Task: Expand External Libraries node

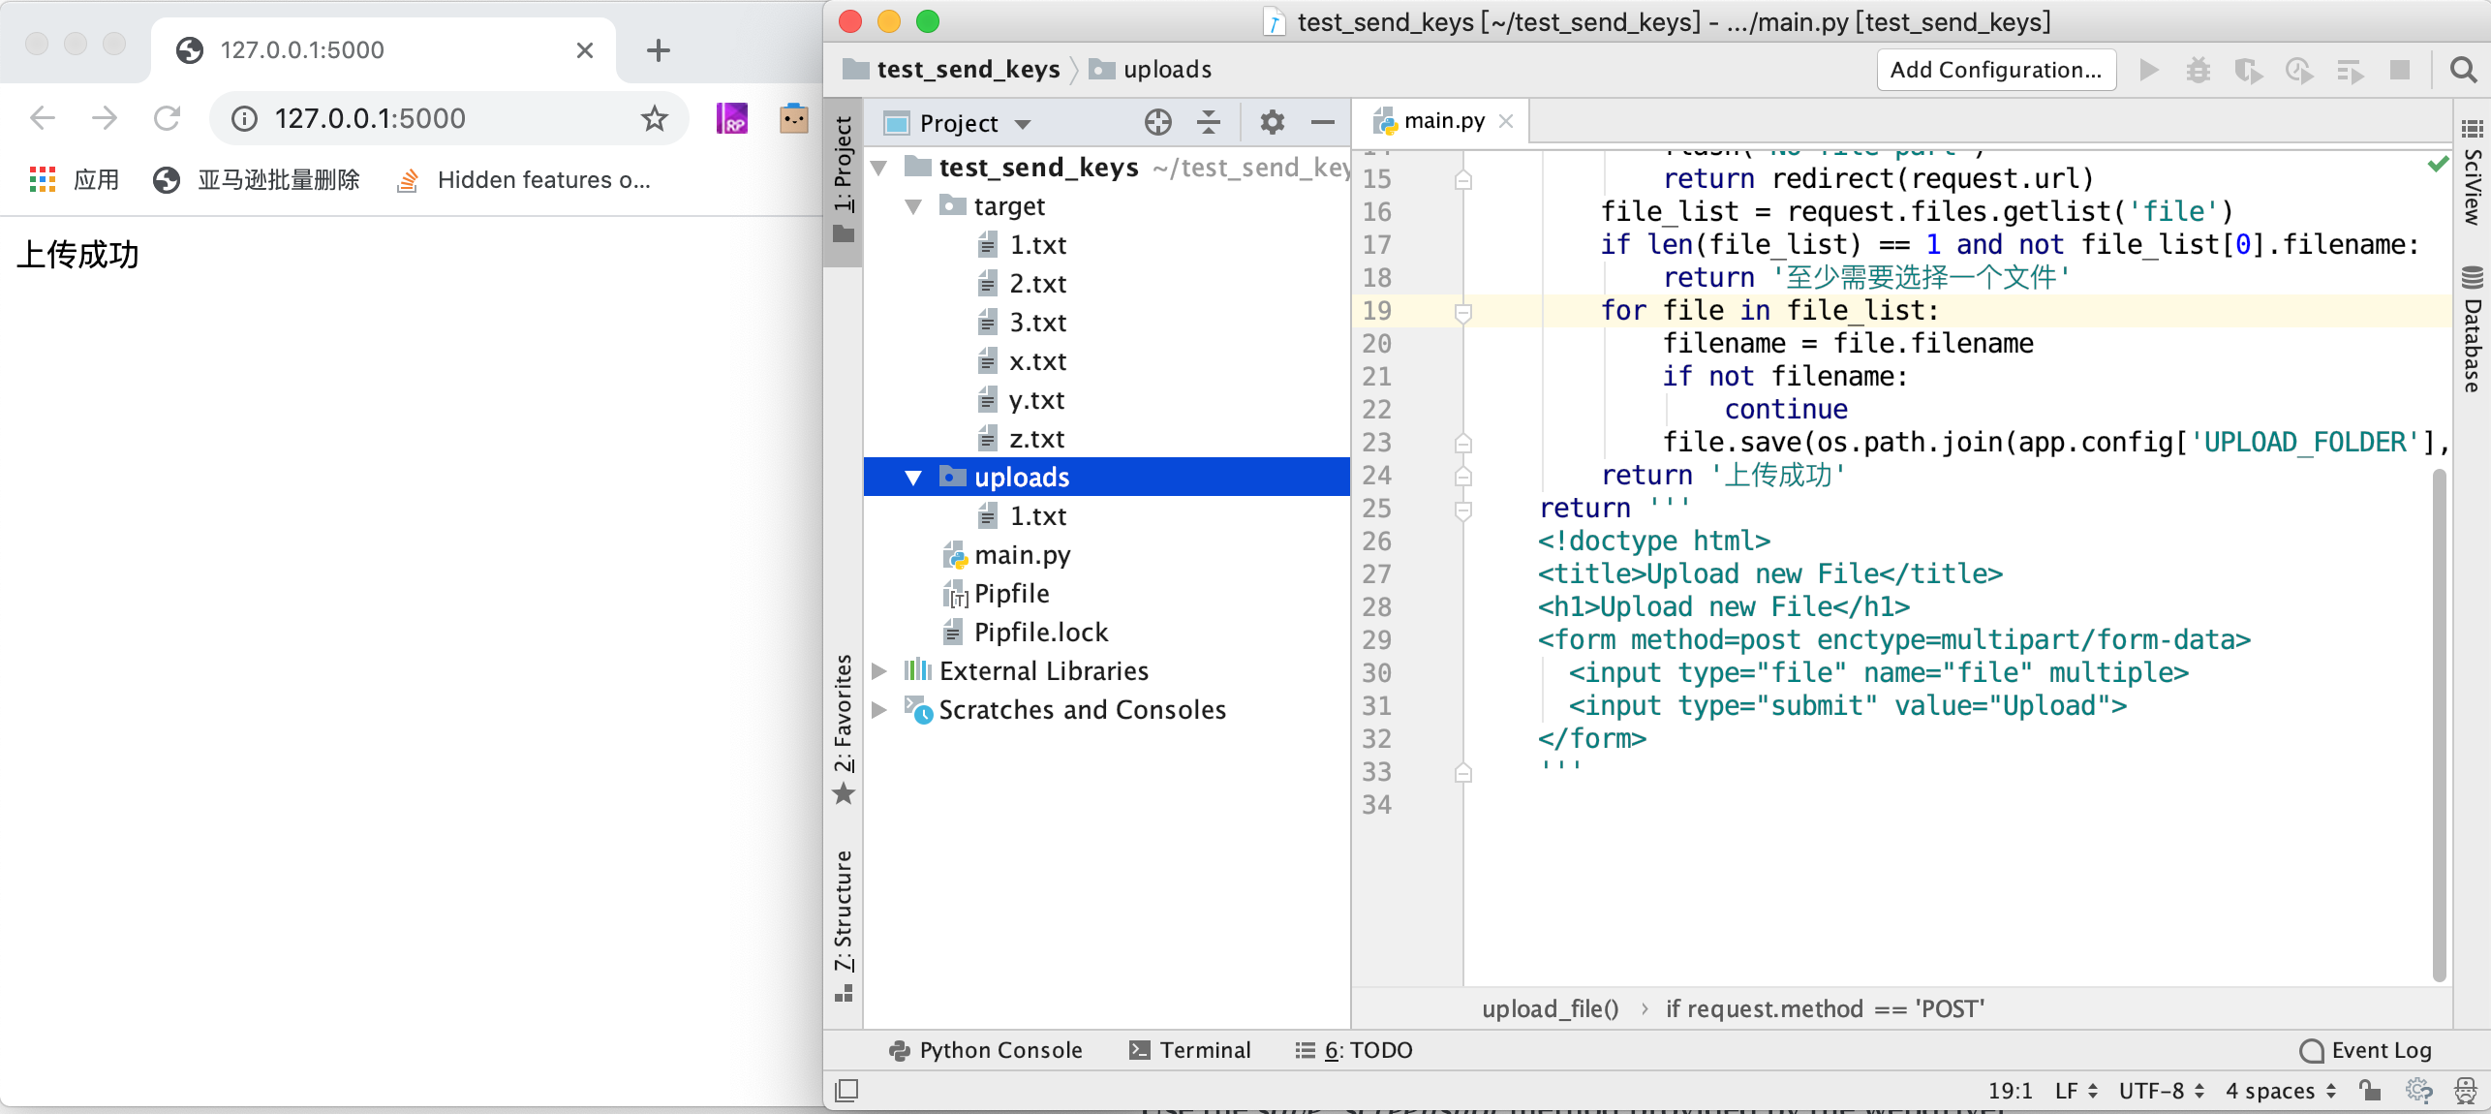Action: coord(879,671)
